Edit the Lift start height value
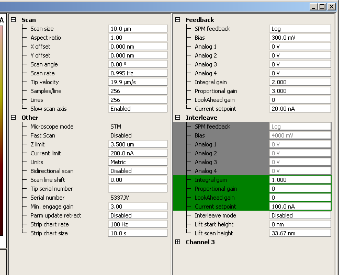This screenshot has height=275, width=339. 300,224
